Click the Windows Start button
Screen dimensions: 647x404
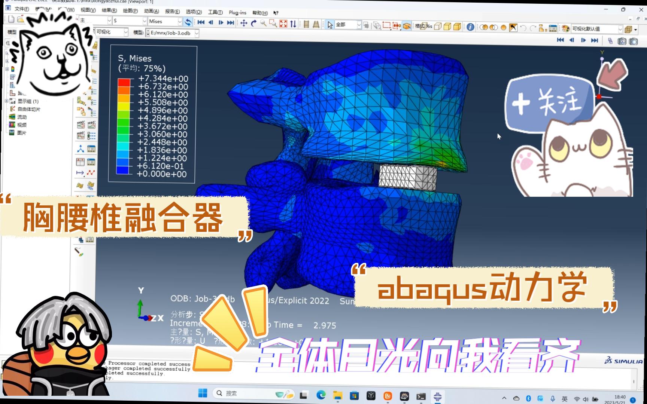pyautogui.click(x=203, y=393)
